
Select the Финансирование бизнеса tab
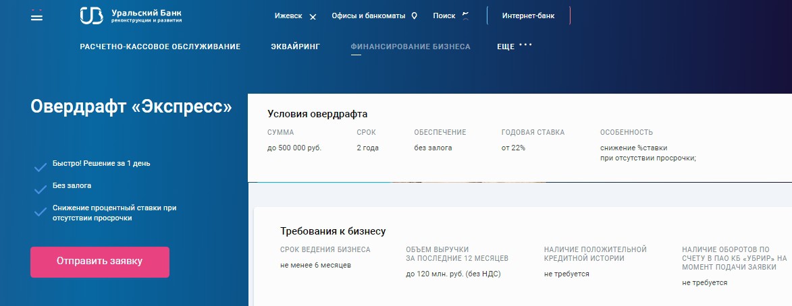(411, 47)
